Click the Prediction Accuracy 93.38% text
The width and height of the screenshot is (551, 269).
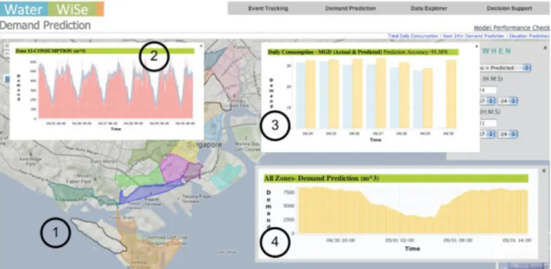tap(416, 52)
